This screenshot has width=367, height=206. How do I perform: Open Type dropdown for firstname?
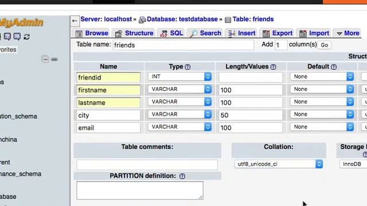(179, 89)
